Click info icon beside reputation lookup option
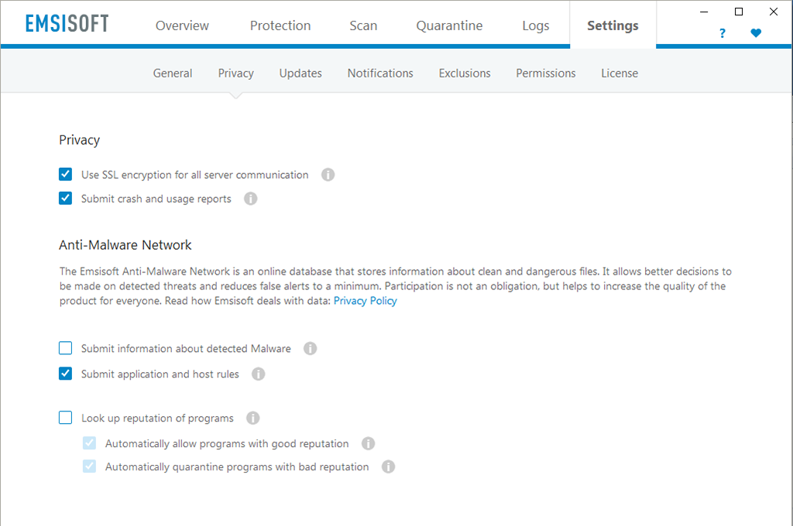Screen dimensions: 793x526 click(252, 418)
